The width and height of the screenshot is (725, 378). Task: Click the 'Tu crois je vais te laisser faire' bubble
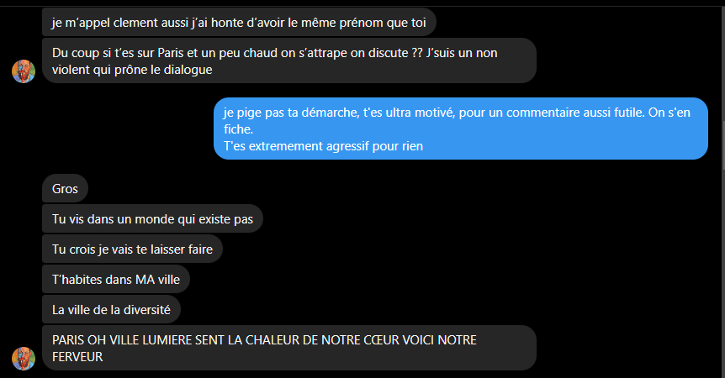(x=132, y=249)
